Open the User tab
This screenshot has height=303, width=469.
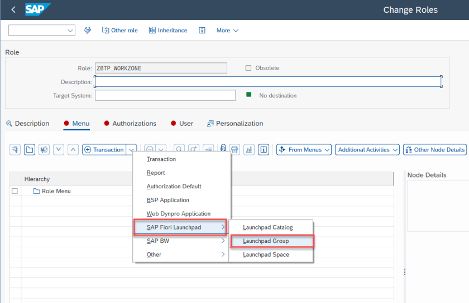pos(182,123)
